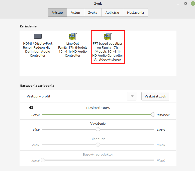Image resolution: width=195 pixels, height=171 pixels.
Task: Select the HDMI / DisplayPort monitor icon
Action: 38,37
